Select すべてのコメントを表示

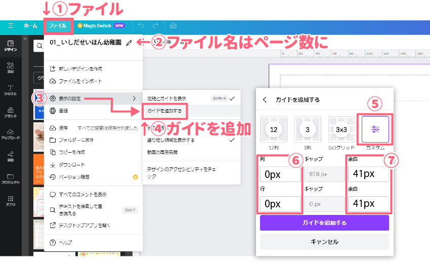tap(93, 195)
